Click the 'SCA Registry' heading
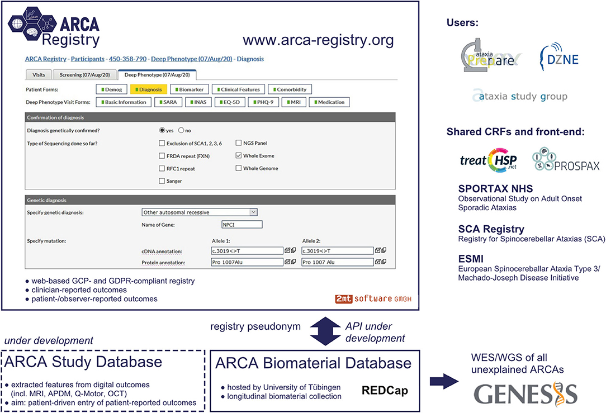Image resolution: width=606 pixels, height=413 pixels. (x=491, y=229)
